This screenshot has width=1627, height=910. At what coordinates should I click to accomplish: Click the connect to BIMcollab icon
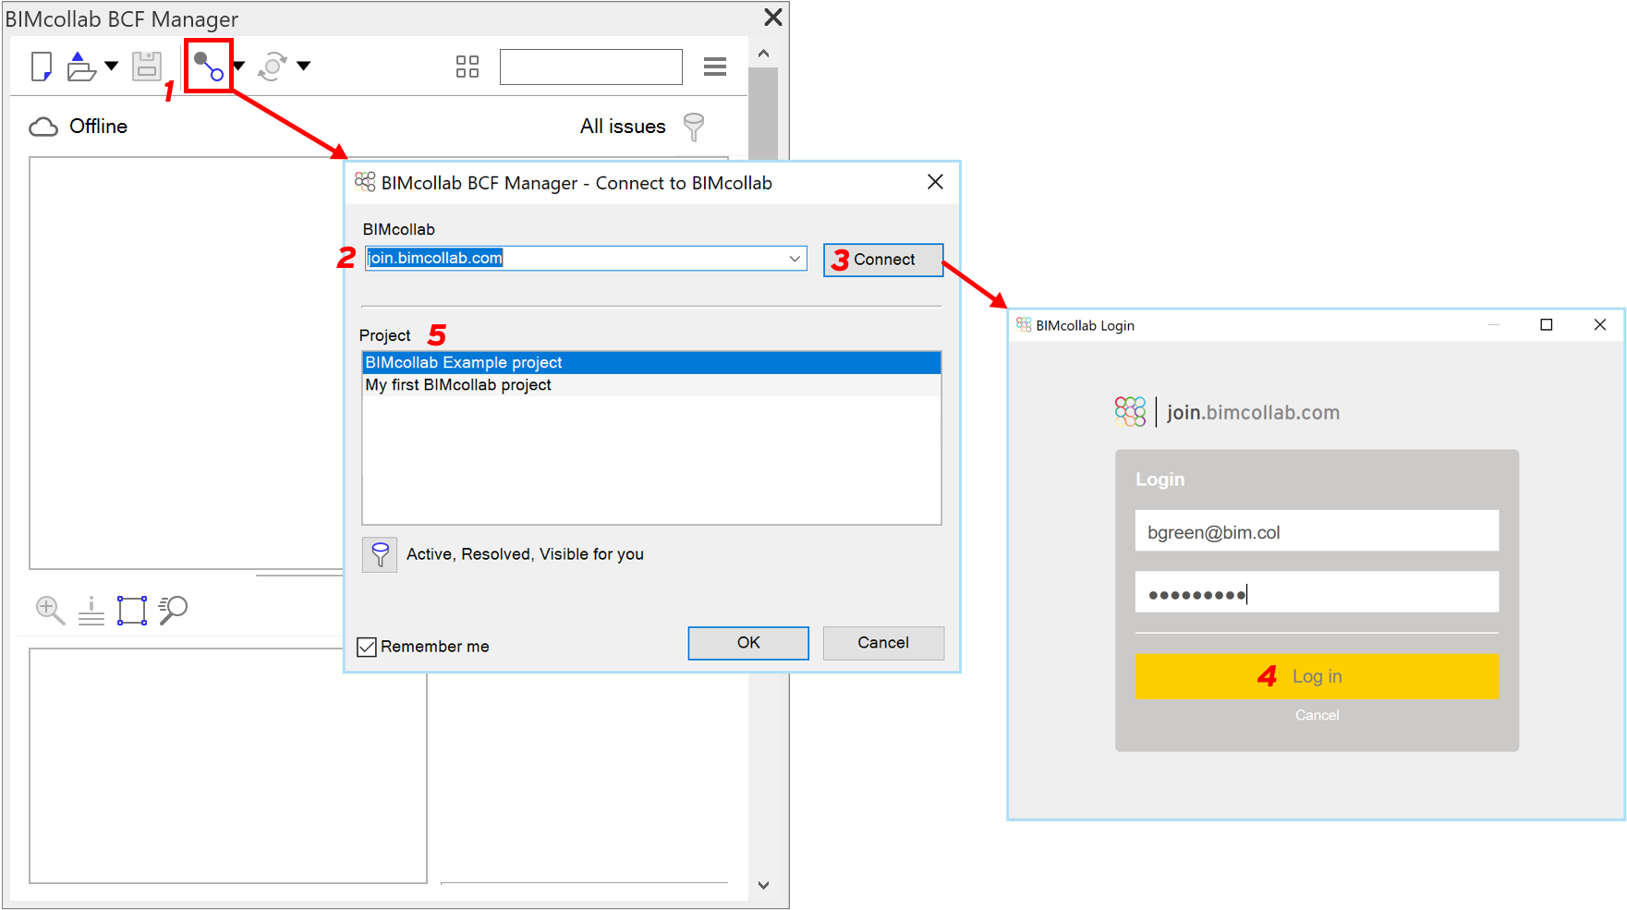click(x=209, y=66)
